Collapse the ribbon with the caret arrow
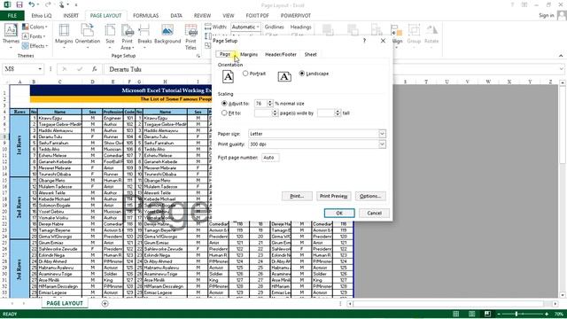The height and width of the screenshot is (319, 567). [561, 56]
